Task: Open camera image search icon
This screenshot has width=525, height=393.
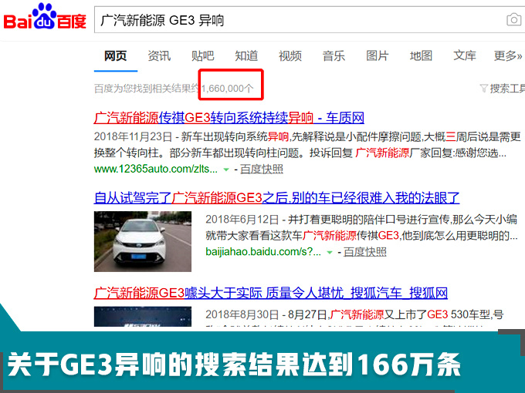Action: [x=514, y=20]
